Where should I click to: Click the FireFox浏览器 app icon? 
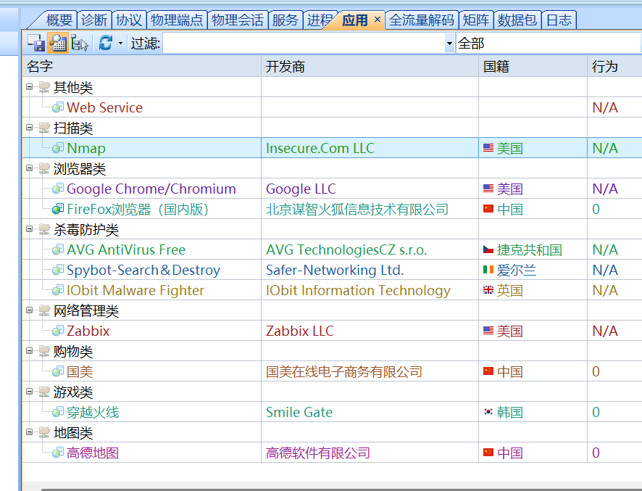58,209
